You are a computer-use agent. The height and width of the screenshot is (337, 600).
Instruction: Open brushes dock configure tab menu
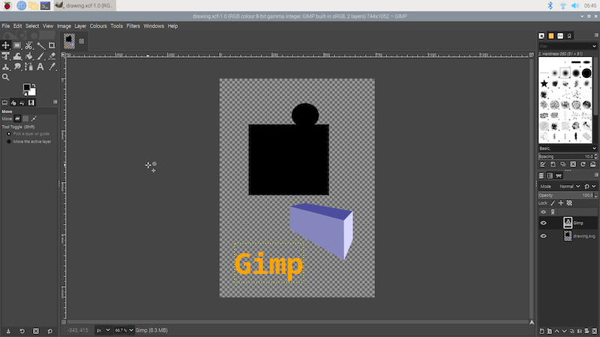pyautogui.click(x=596, y=35)
